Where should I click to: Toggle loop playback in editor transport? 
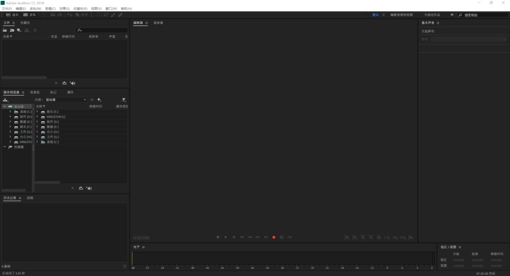click(x=281, y=237)
